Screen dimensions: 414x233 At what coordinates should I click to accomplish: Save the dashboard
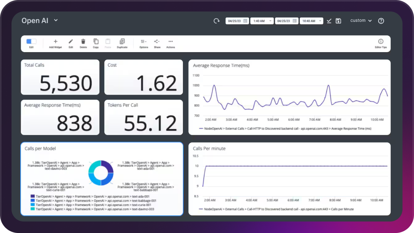pyautogui.click(x=338, y=21)
